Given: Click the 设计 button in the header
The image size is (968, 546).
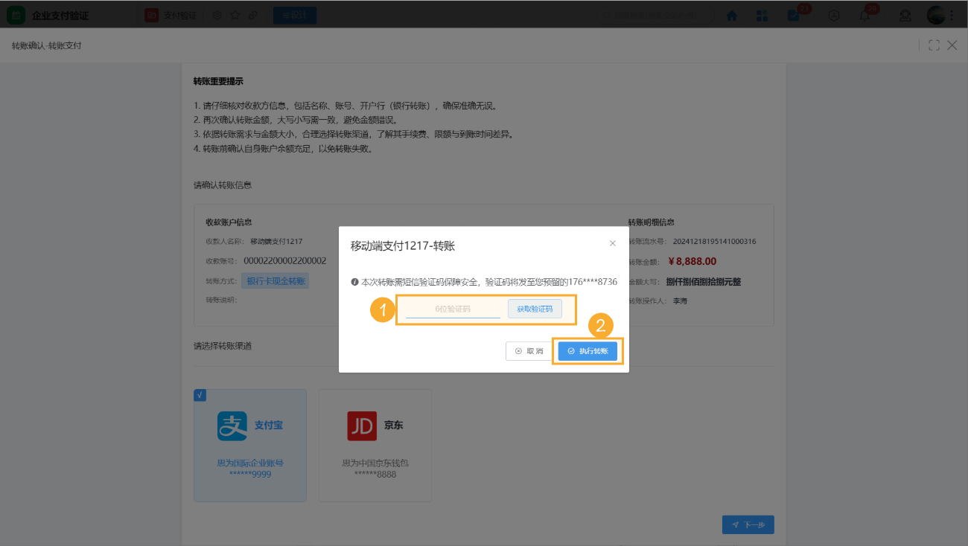Looking at the screenshot, I should tap(294, 15).
